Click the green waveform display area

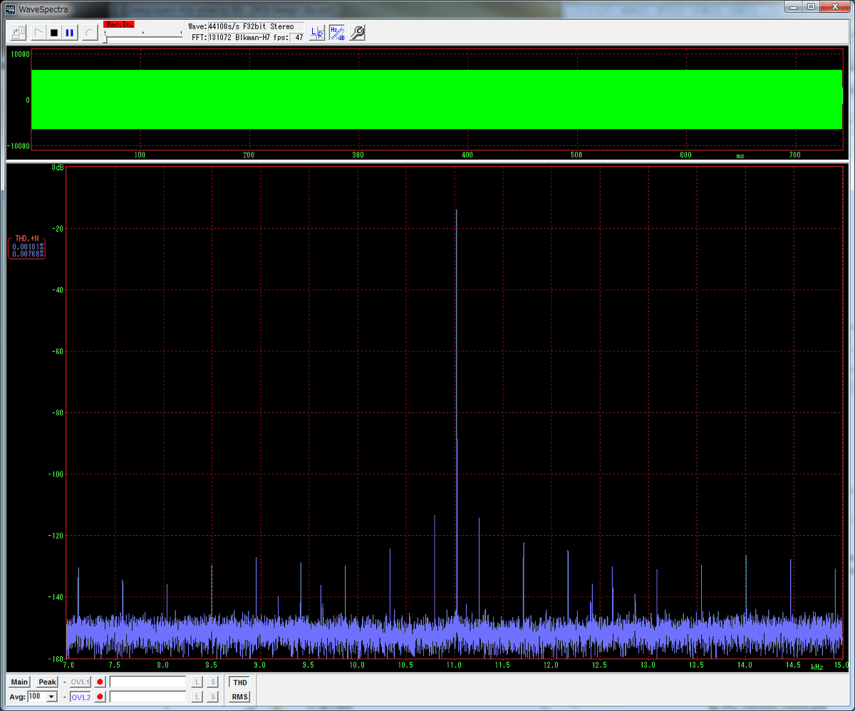[x=437, y=99]
